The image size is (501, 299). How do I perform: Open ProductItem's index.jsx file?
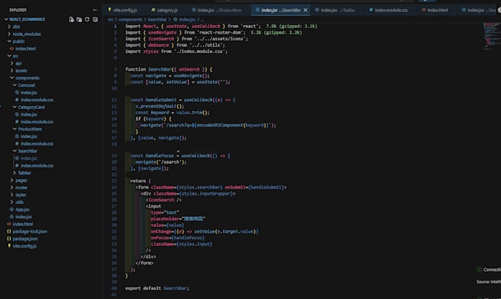pos(29,136)
